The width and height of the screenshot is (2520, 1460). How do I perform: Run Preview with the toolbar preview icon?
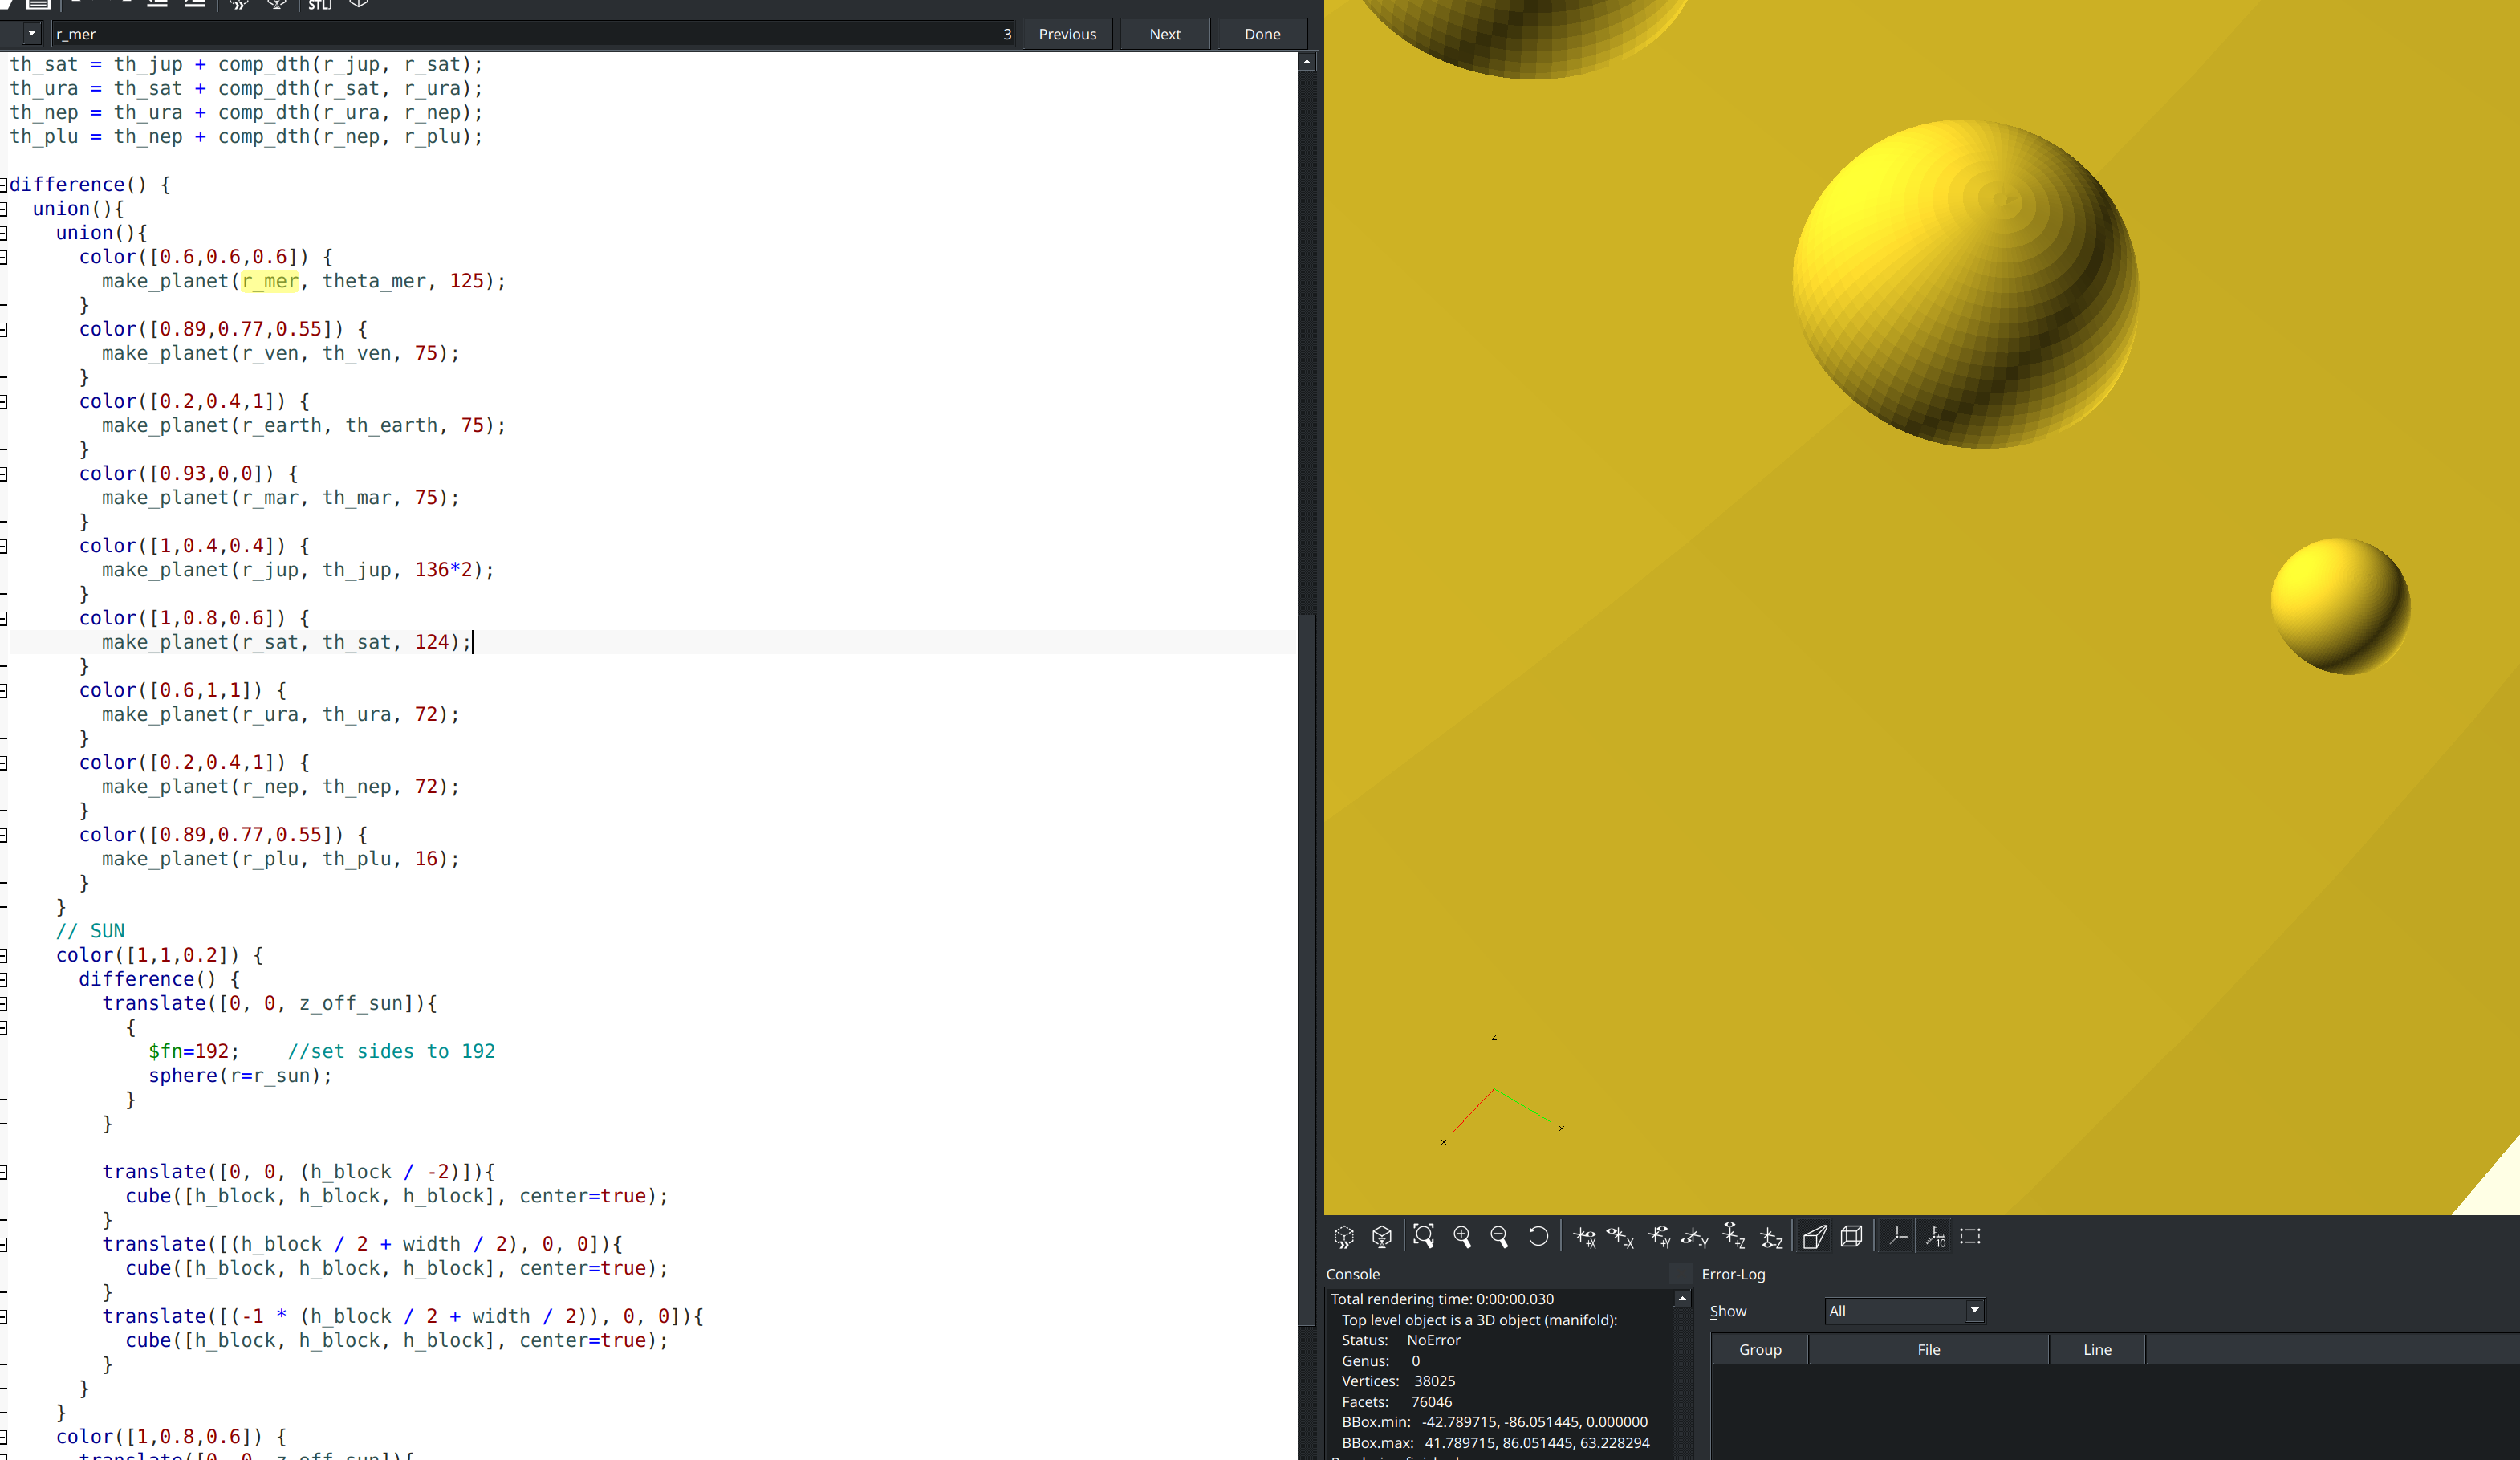pos(238,5)
